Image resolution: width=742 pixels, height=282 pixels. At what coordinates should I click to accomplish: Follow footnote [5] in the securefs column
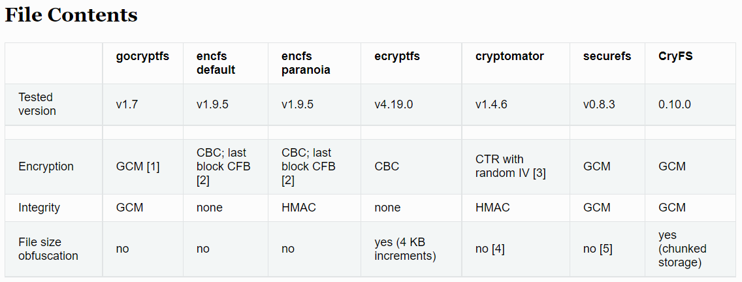click(x=605, y=249)
